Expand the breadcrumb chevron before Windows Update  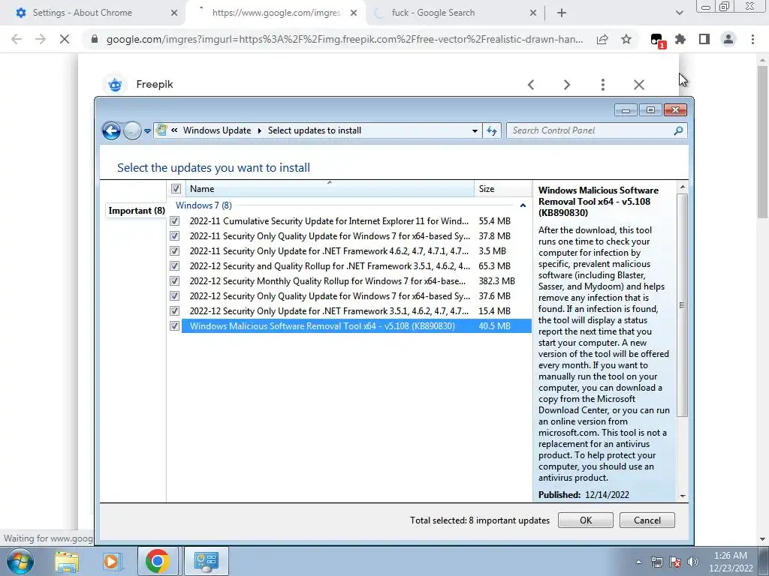174,130
